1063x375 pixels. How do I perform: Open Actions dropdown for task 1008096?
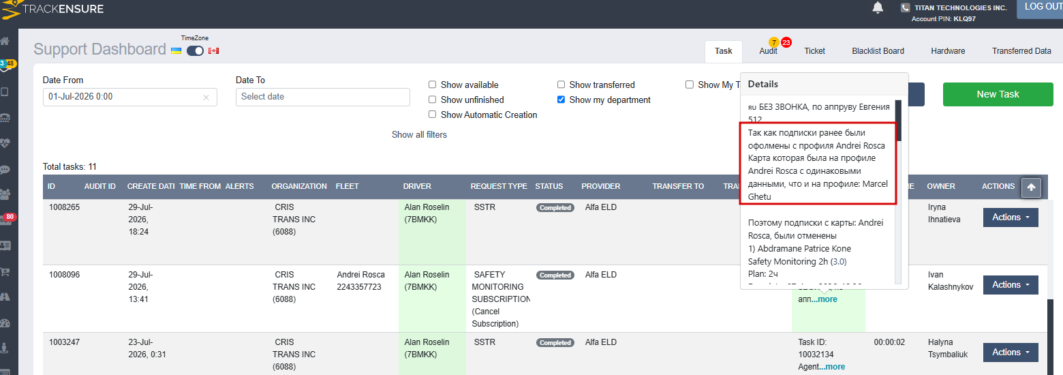(1011, 285)
